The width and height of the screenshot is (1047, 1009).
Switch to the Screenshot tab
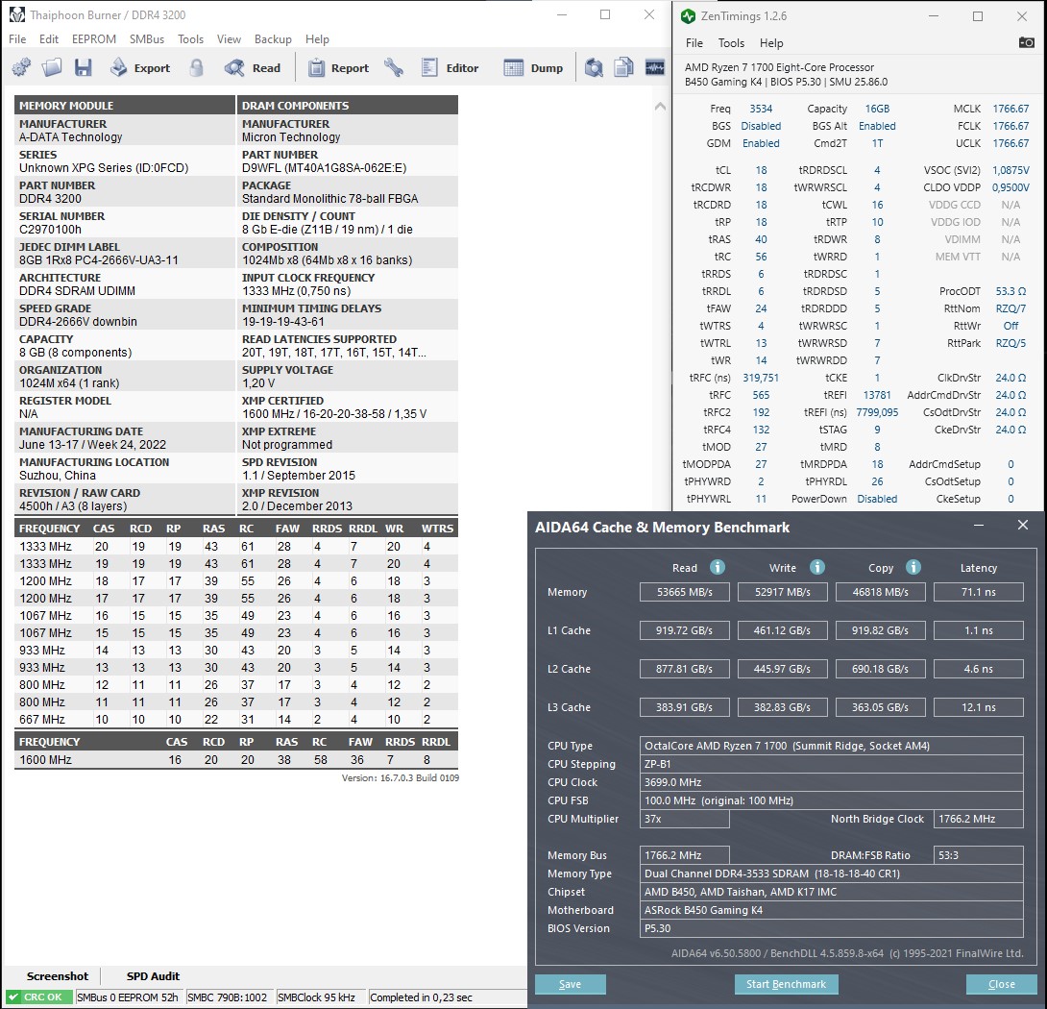click(57, 975)
